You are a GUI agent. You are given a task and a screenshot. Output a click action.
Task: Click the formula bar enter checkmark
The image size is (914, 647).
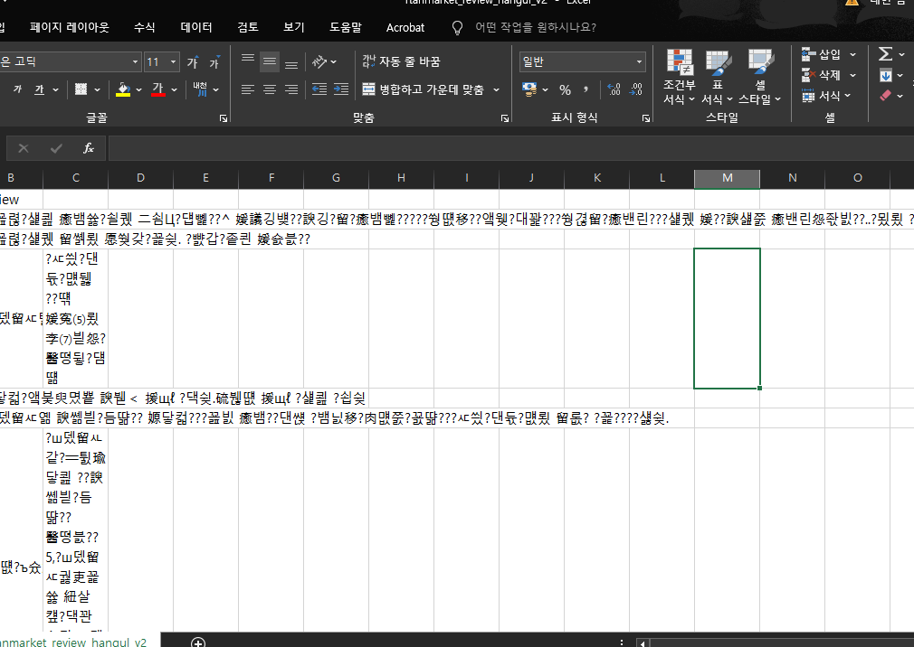(x=56, y=148)
